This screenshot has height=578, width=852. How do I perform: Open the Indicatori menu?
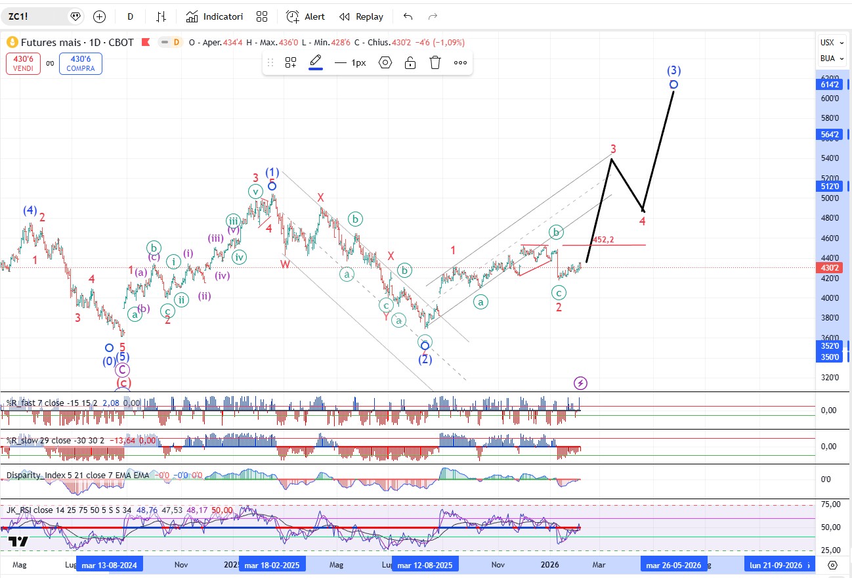[214, 16]
